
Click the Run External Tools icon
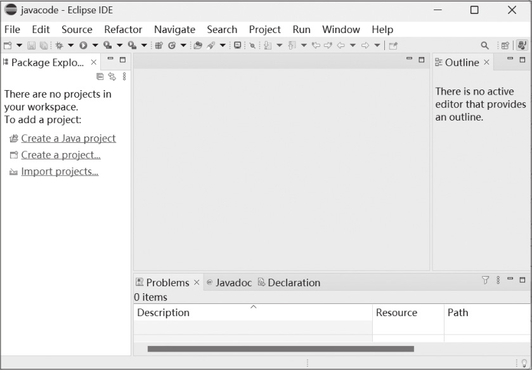tap(132, 45)
